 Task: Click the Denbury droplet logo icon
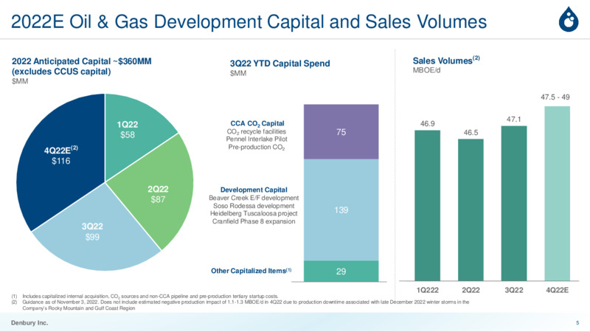[x=569, y=19]
